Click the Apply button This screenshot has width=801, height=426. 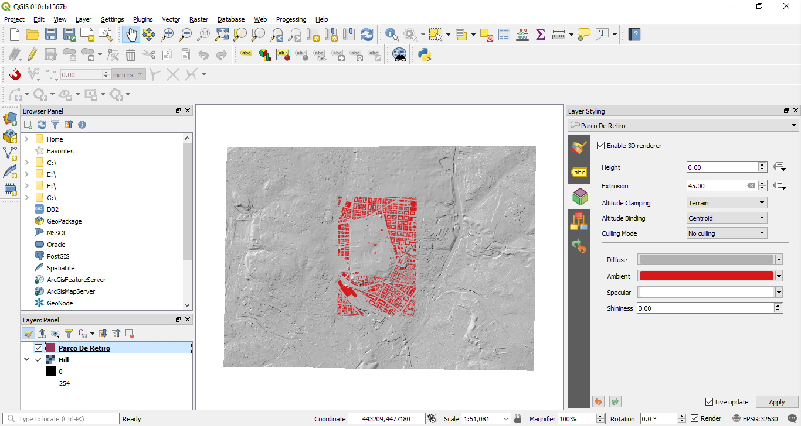pos(776,402)
